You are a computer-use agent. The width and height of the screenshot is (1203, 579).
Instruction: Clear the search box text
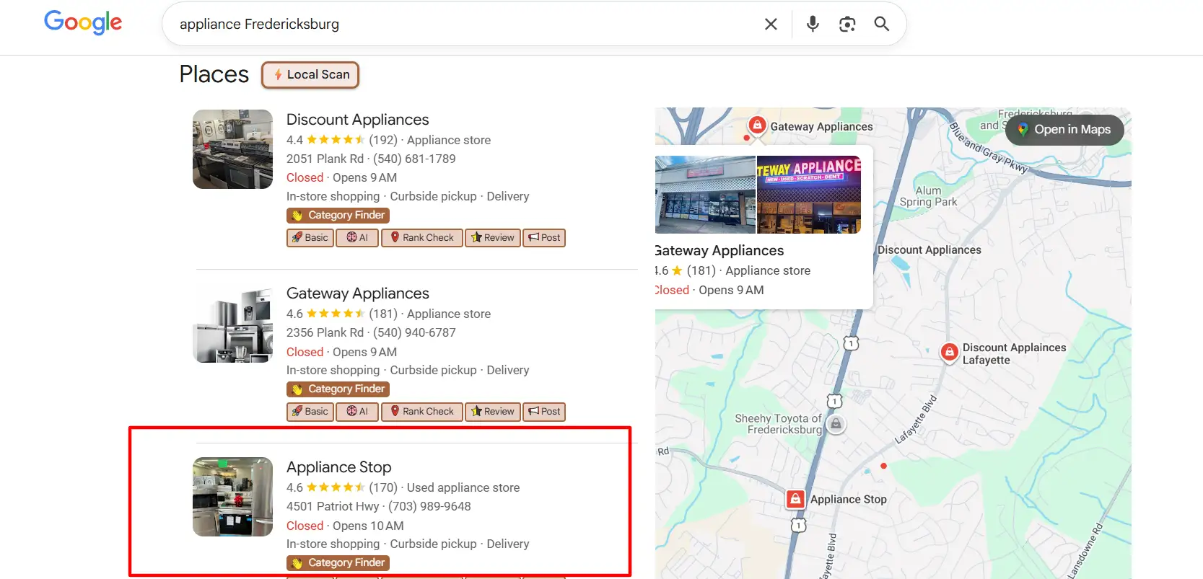(x=771, y=24)
